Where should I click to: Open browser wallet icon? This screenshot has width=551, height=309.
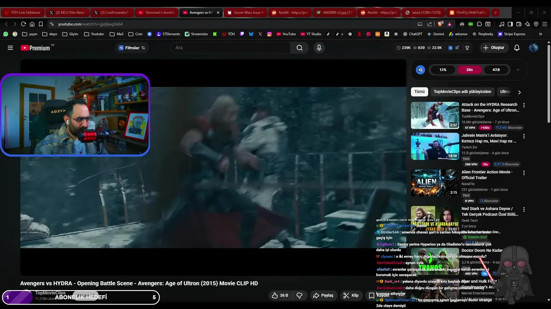pyautogui.click(x=519, y=24)
